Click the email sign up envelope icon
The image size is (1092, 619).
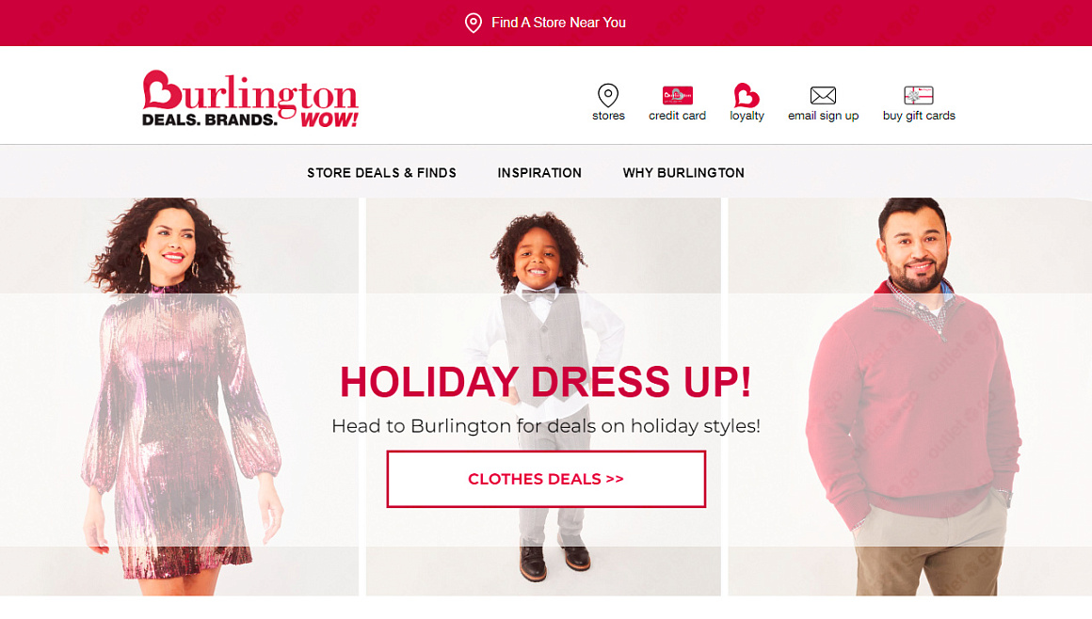coord(823,95)
